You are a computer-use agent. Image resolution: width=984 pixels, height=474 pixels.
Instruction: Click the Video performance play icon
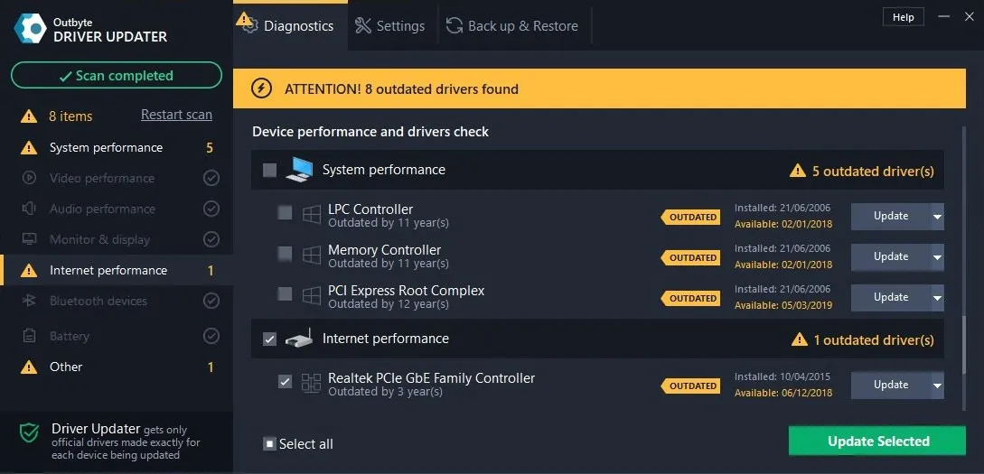click(29, 178)
